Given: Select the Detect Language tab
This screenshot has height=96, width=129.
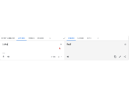Looking at the screenshot, I should [x=8, y=38].
